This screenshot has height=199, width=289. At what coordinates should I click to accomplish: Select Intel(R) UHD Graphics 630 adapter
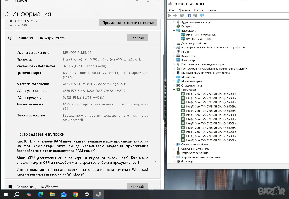[x=201, y=35]
